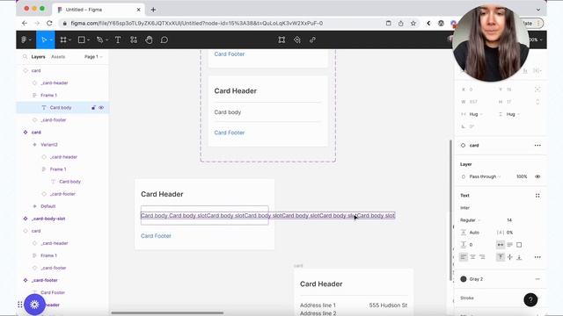Select the Variant2 layer
The width and height of the screenshot is (563, 316).
click(x=49, y=144)
